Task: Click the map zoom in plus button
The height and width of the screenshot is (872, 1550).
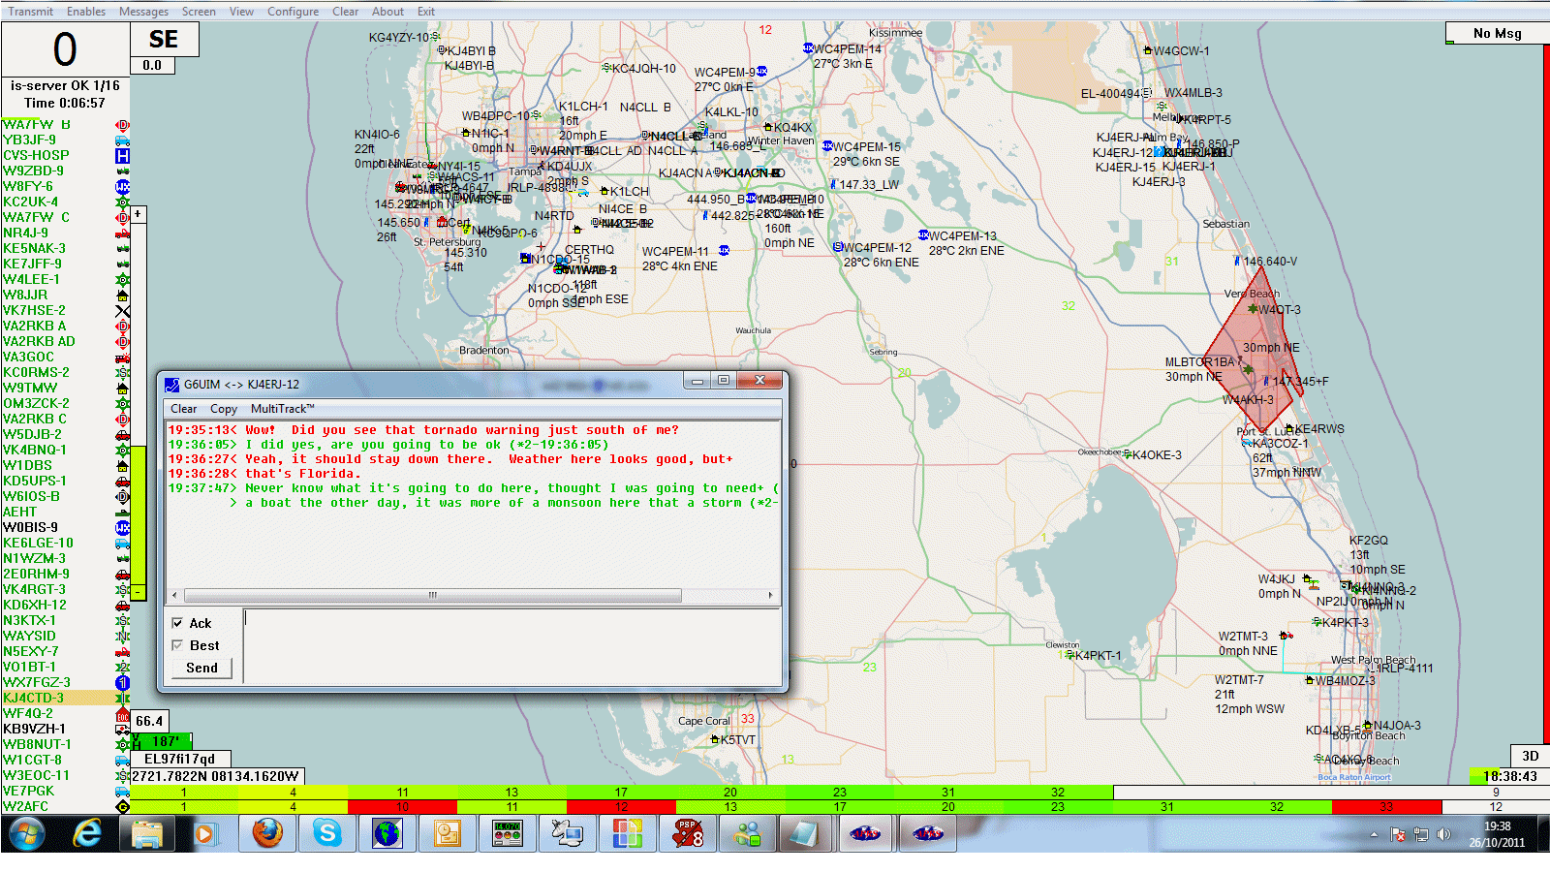Action: coord(138,213)
